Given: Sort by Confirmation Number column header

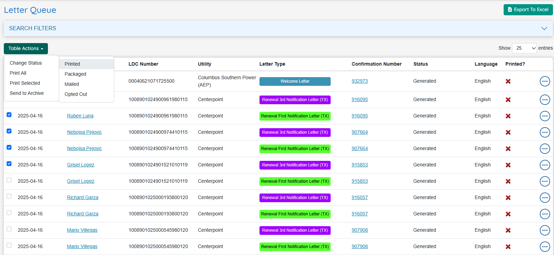Looking at the screenshot, I should [x=377, y=64].
